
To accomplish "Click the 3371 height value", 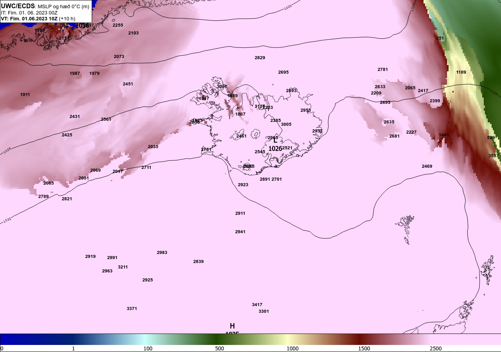I will (x=132, y=308).
